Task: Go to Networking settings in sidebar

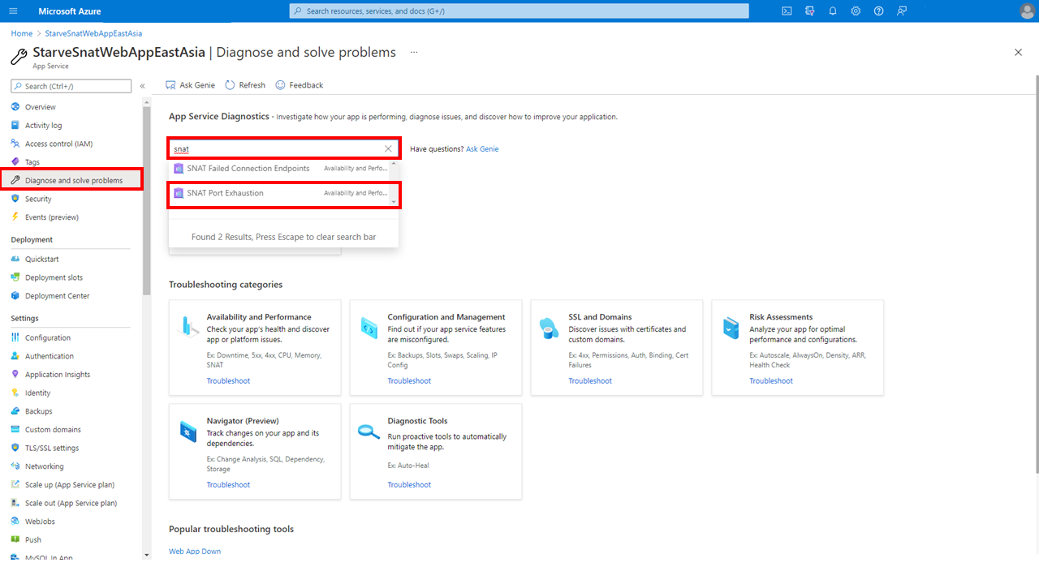Action: click(44, 466)
